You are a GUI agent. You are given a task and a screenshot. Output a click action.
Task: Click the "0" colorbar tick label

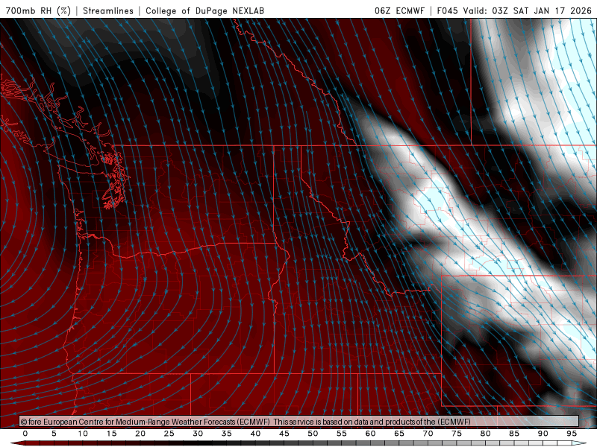tap(25, 434)
